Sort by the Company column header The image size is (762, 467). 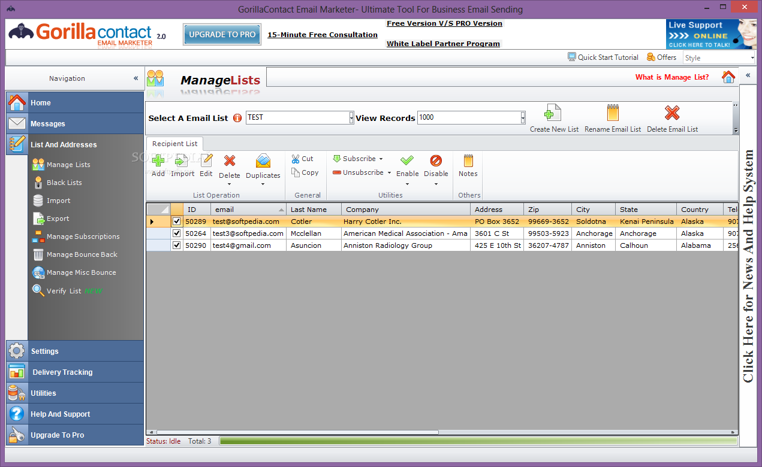pyautogui.click(x=406, y=210)
